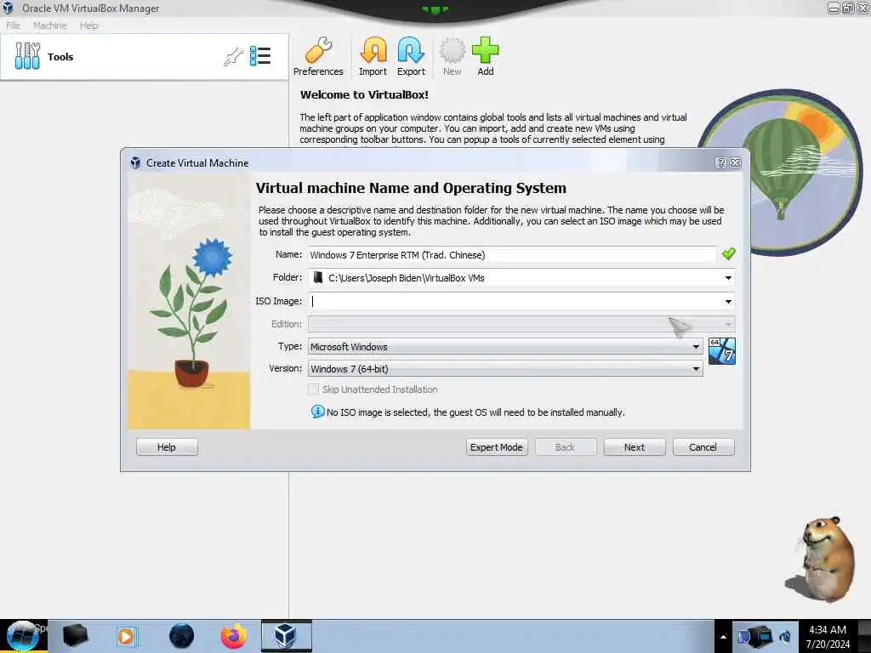Cancel the Create Virtual Machine dialog
Viewport: 871px width, 653px height.
point(703,447)
